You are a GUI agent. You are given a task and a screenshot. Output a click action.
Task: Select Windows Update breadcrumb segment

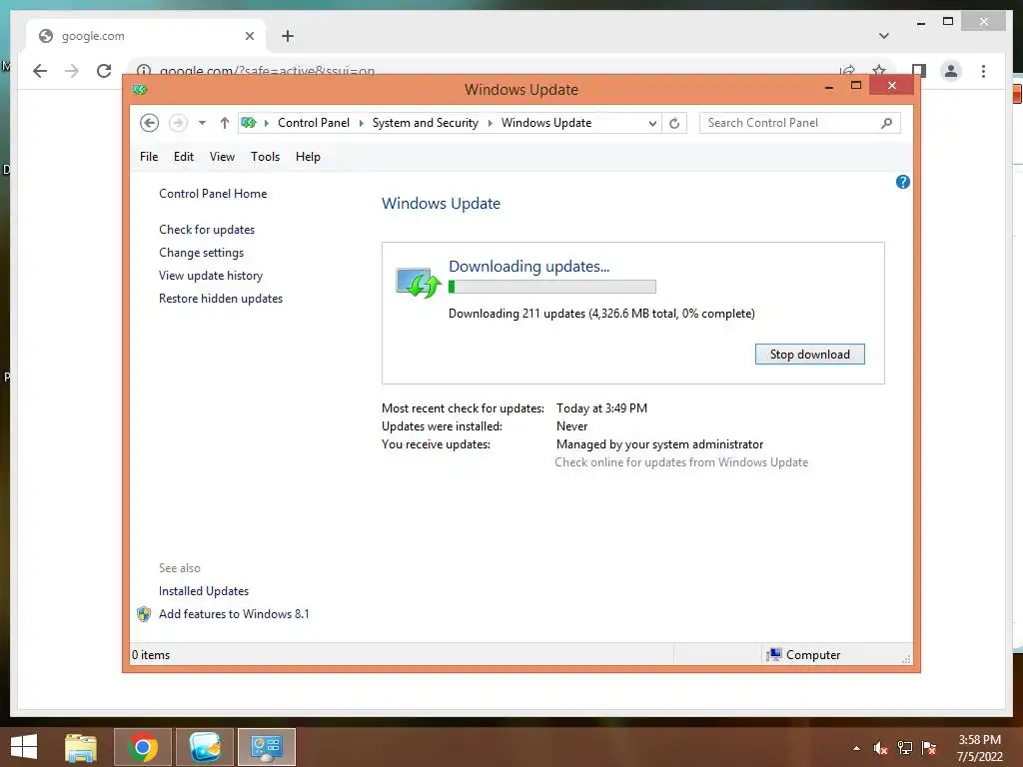pyautogui.click(x=546, y=123)
